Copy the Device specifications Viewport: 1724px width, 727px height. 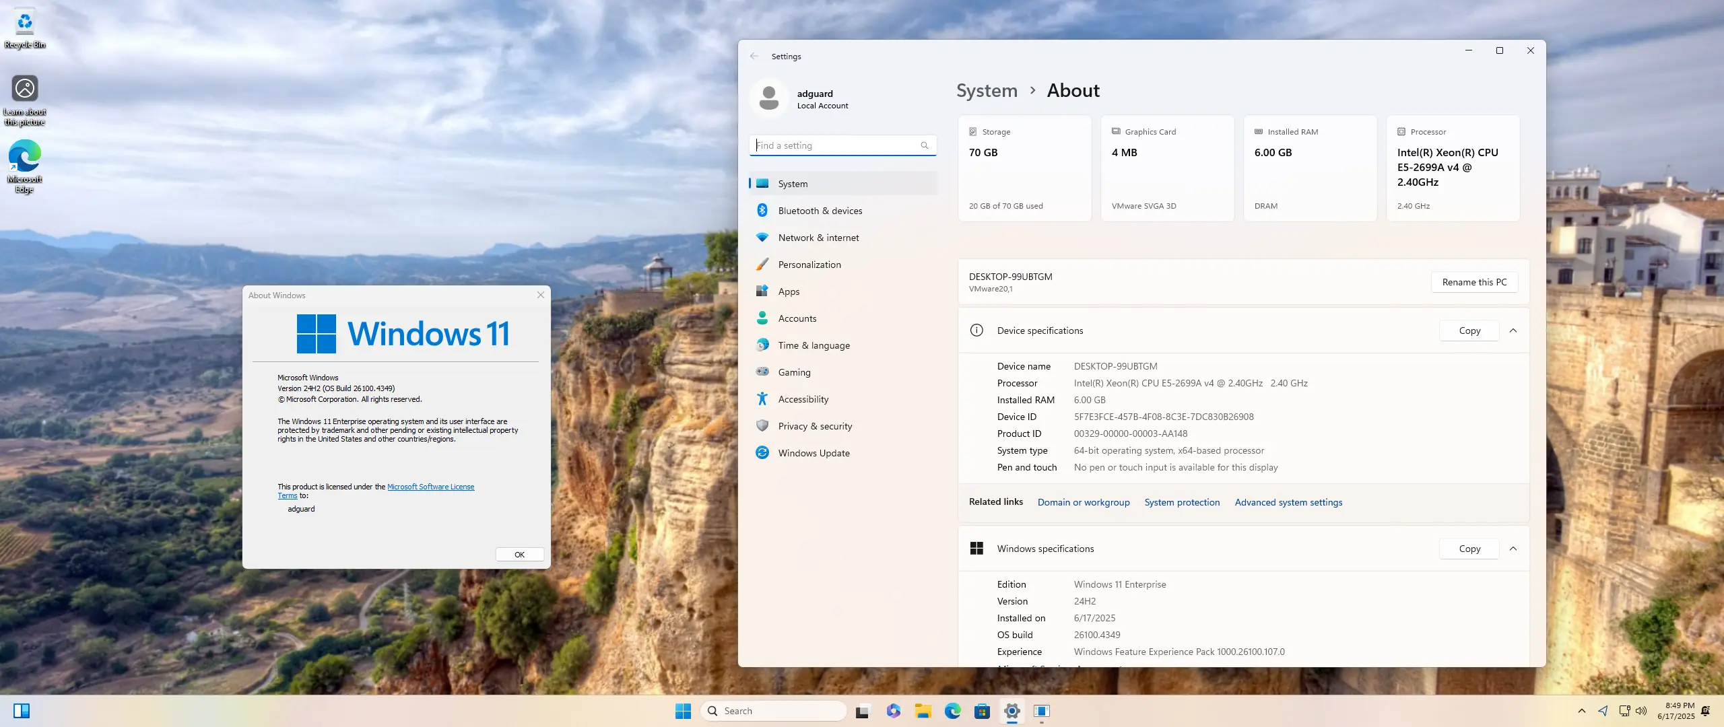[1469, 331]
